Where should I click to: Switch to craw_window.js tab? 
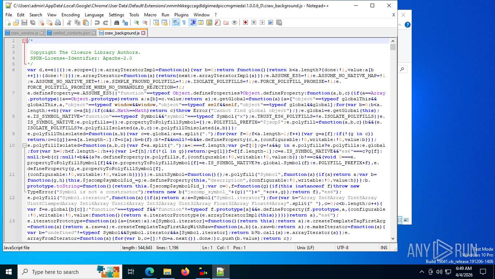pos(24,33)
